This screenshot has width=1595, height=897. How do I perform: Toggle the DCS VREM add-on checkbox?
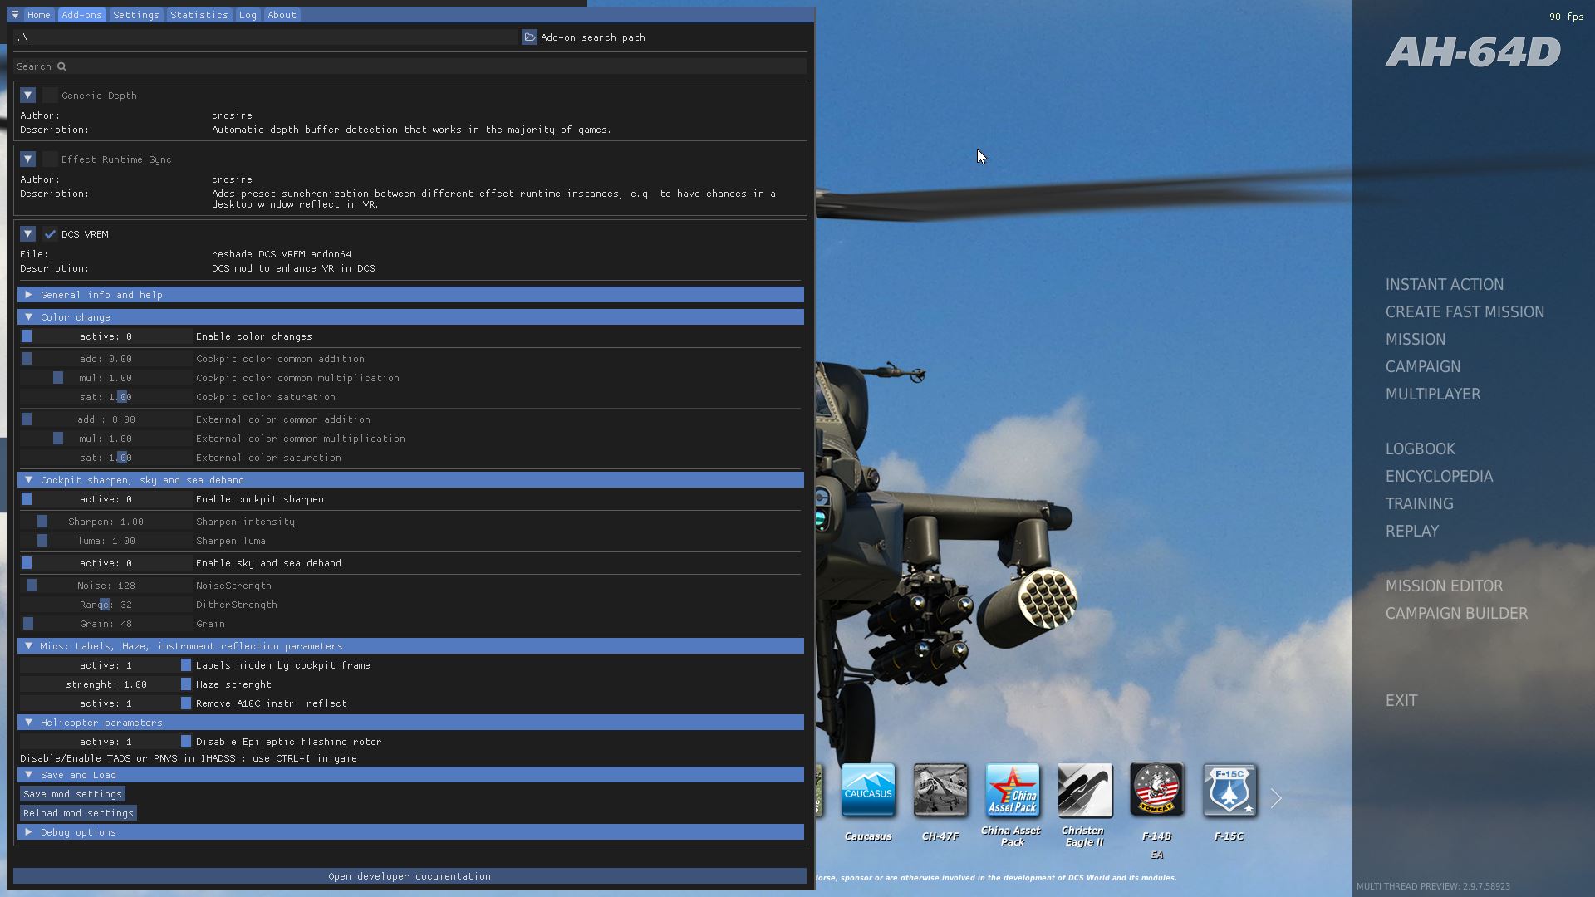click(x=50, y=234)
